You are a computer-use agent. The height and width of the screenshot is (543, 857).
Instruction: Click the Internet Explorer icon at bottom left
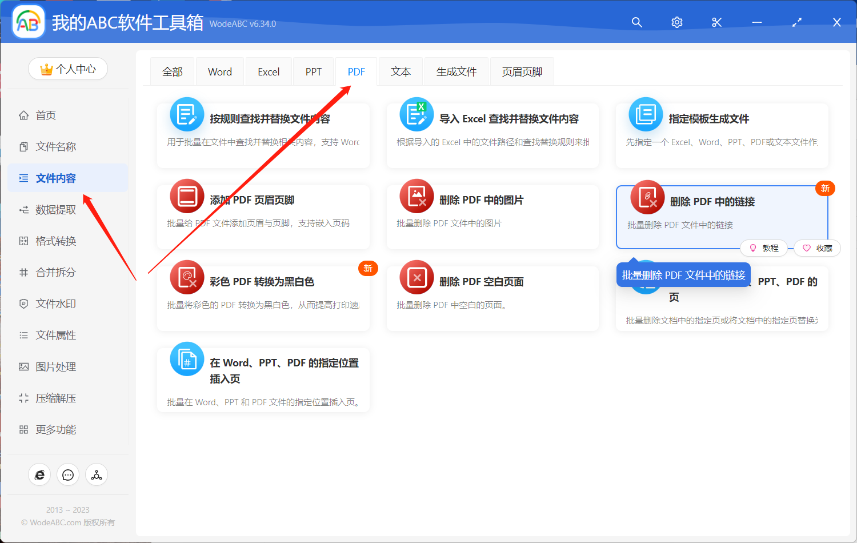[x=39, y=474]
